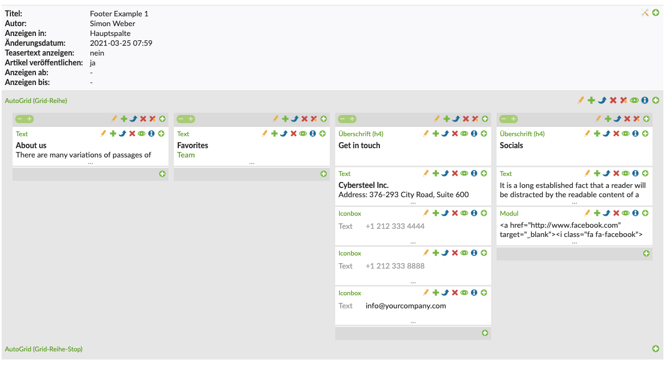Expand the Modul code preview ellipsis
This screenshot has height=365, width=671.
(575, 242)
